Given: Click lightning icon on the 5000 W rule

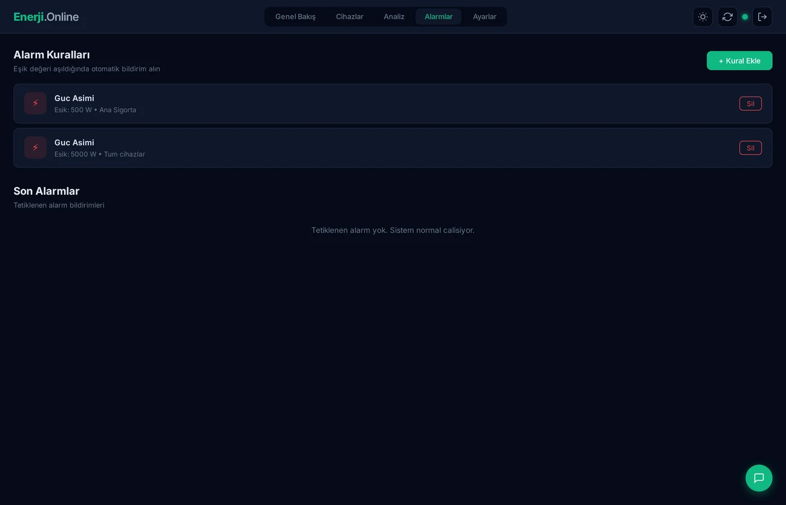Looking at the screenshot, I should click(35, 147).
